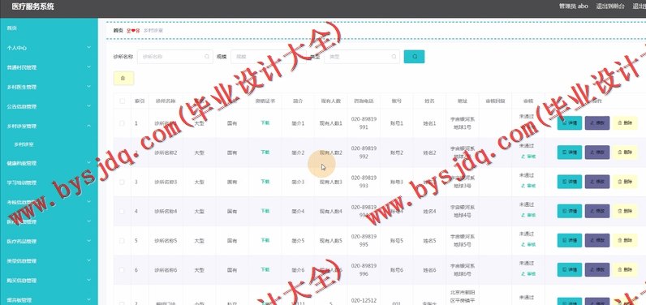This screenshot has width=646, height=305.
Task: Select the checkbox for row 诊所名称6
Action: click(x=122, y=270)
